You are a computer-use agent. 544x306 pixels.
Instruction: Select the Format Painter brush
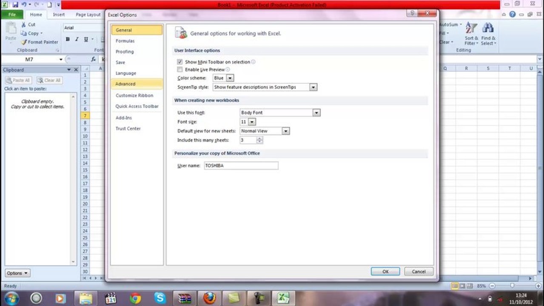tap(24, 42)
